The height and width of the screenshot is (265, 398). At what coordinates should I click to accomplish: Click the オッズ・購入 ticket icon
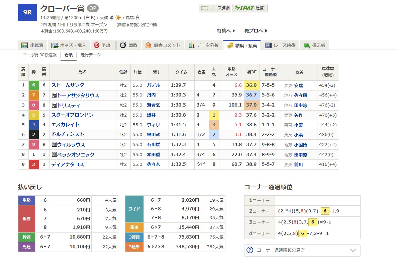(55, 45)
